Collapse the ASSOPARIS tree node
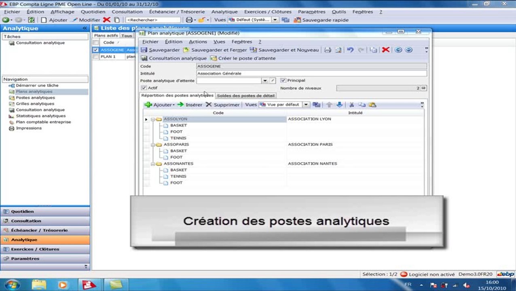 pyautogui.click(x=153, y=144)
